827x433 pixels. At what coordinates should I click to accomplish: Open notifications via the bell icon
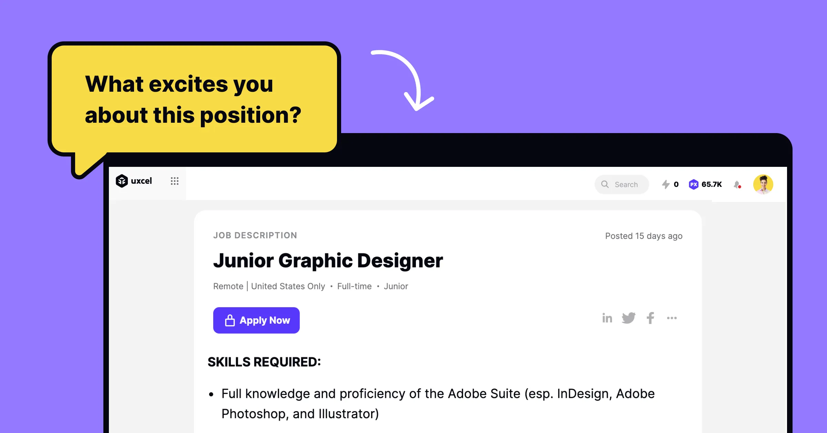(737, 185)
